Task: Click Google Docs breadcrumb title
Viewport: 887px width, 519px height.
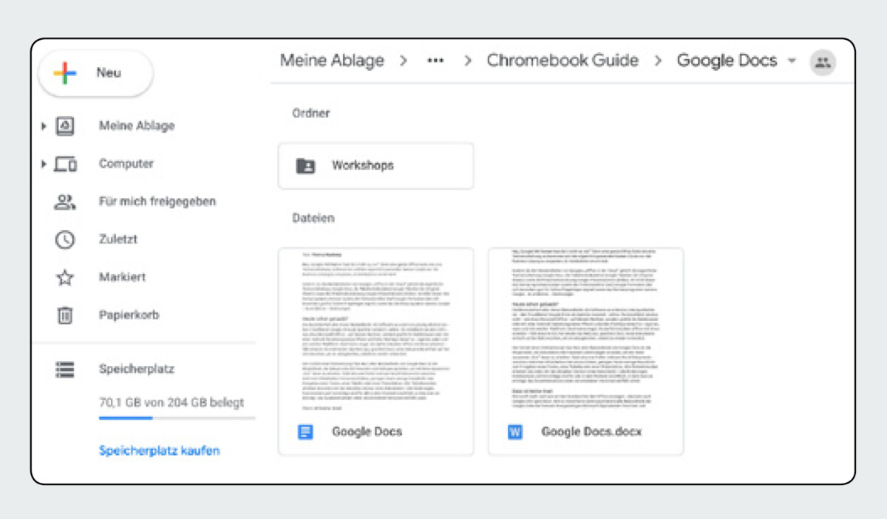Action: (727, 61)
